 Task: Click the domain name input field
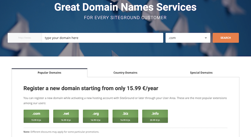103,38
